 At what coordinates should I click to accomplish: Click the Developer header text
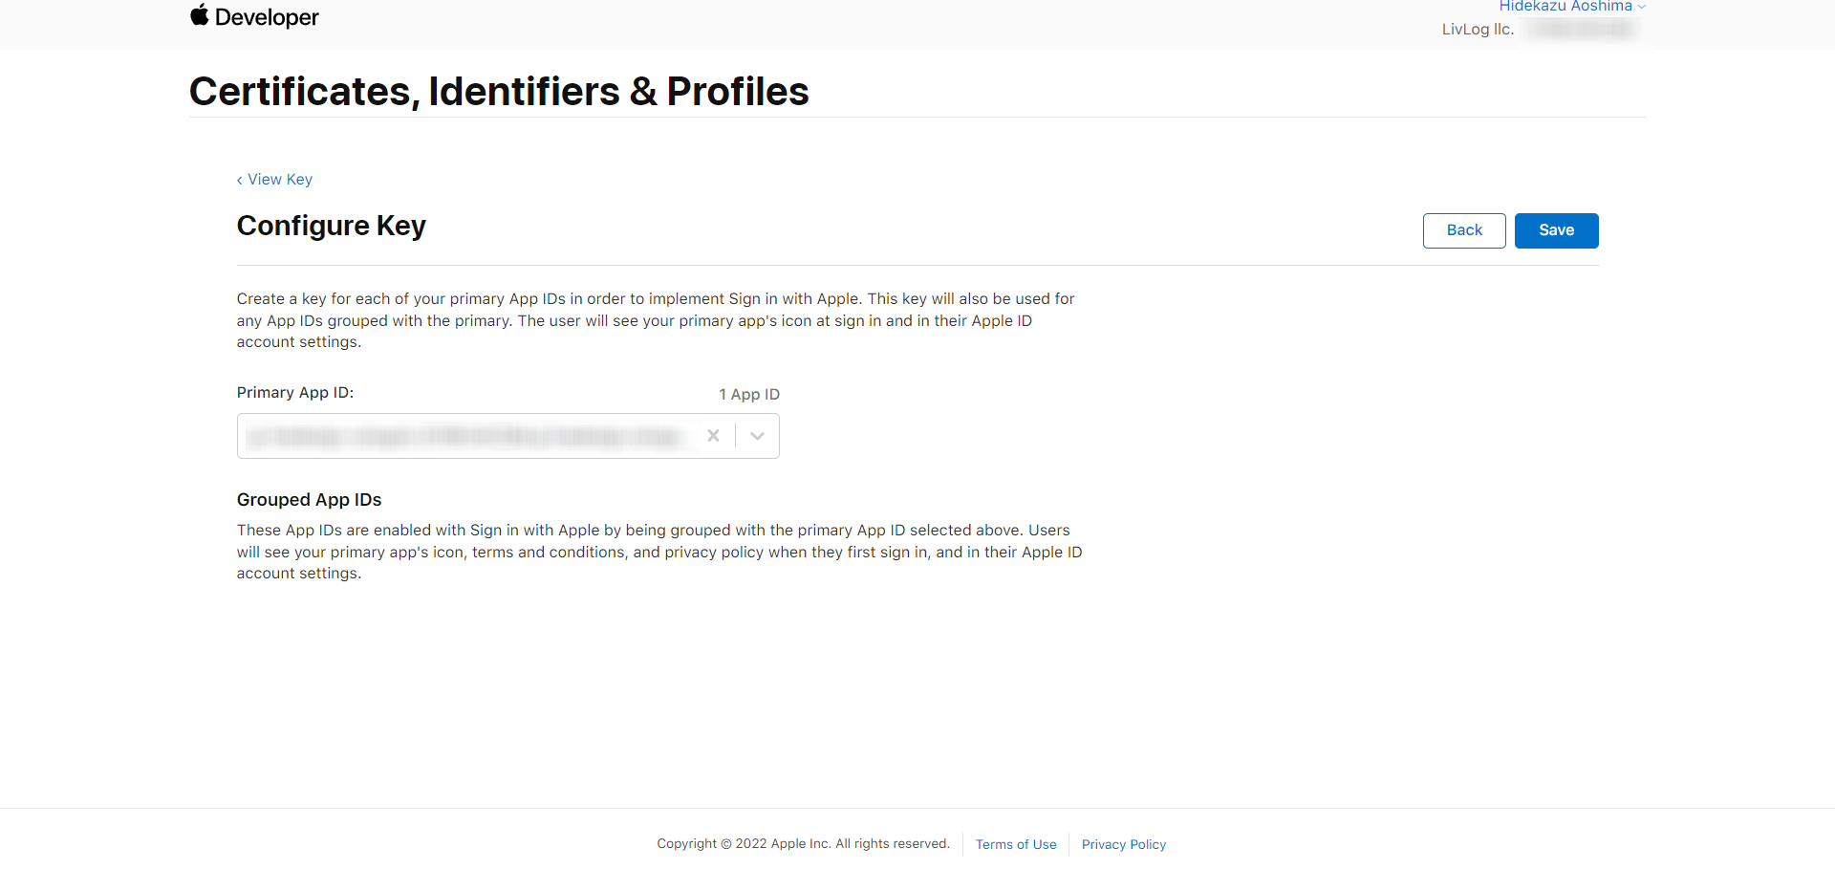point(267,17)
